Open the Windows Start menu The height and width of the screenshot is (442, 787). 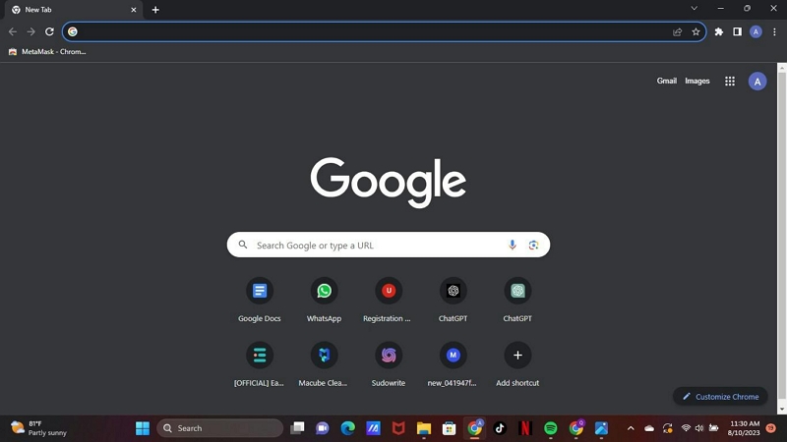point(143,428)
